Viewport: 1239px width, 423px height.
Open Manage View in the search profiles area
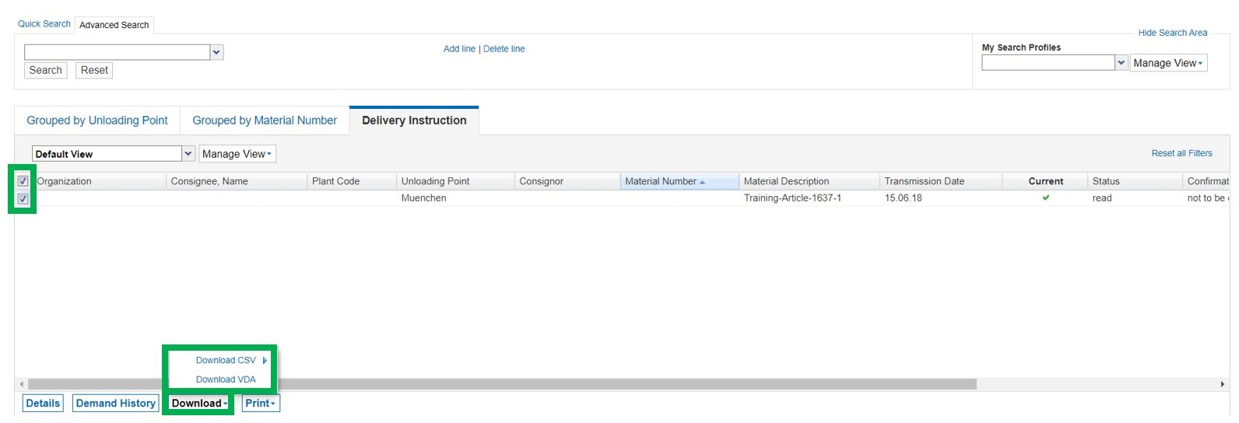point(1168,63)
